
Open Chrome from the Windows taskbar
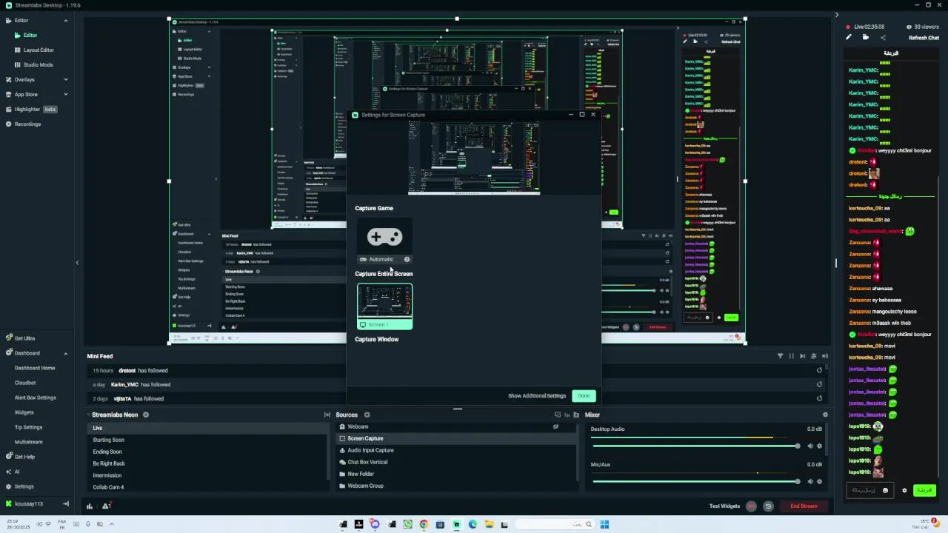point(424,524)
